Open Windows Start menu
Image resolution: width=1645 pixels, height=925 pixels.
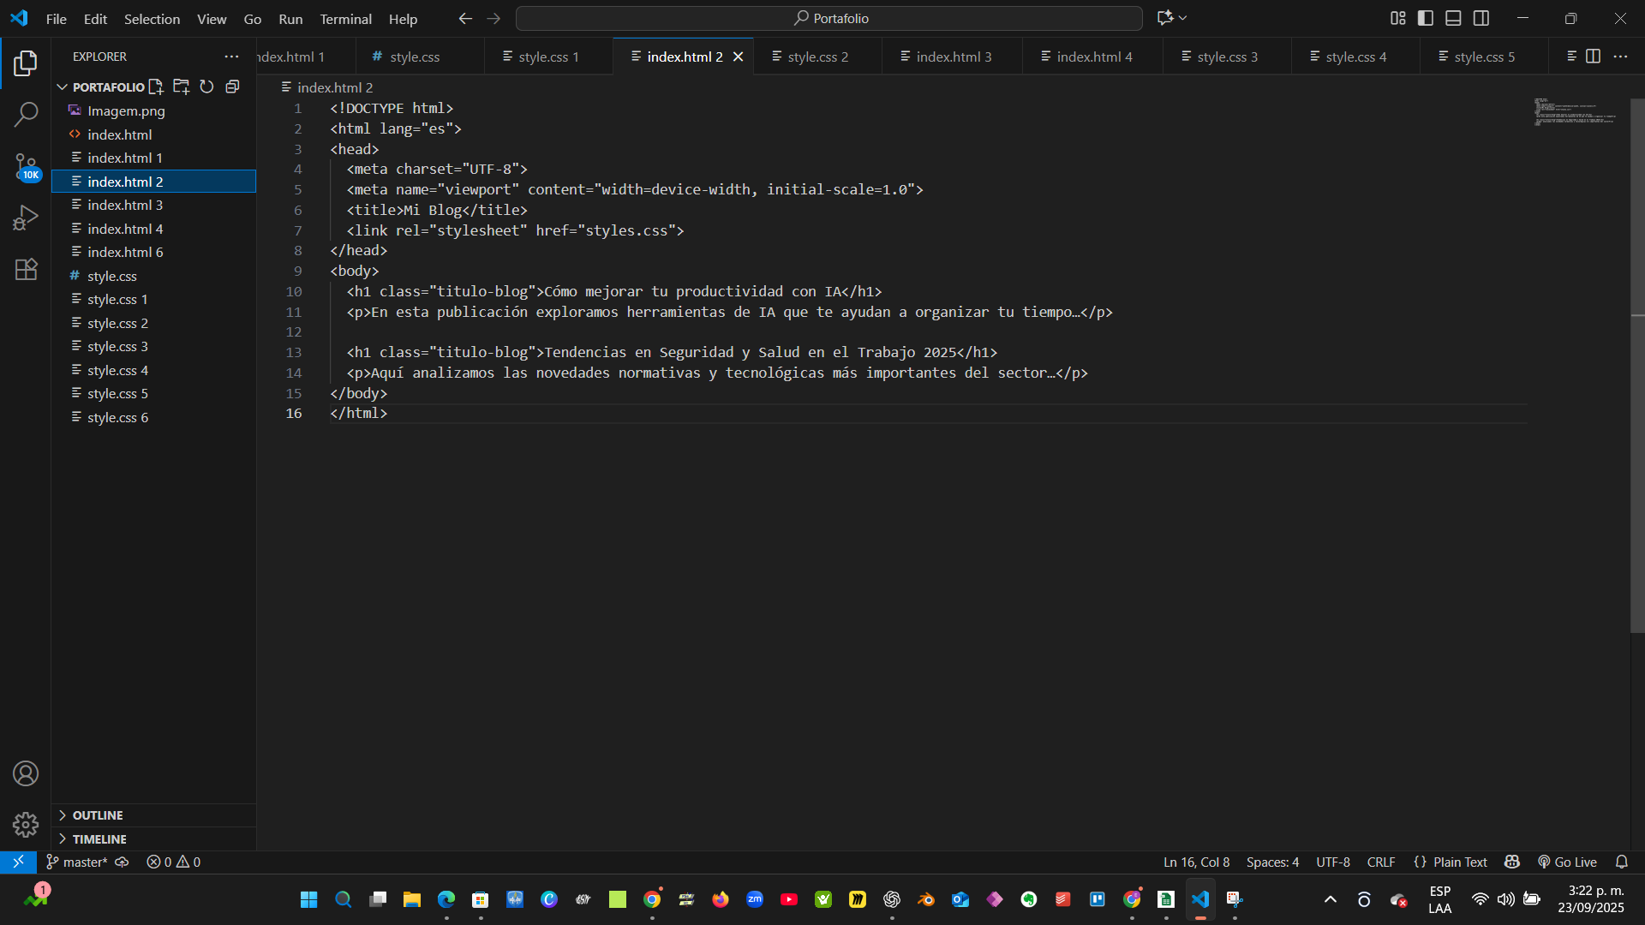309,899
